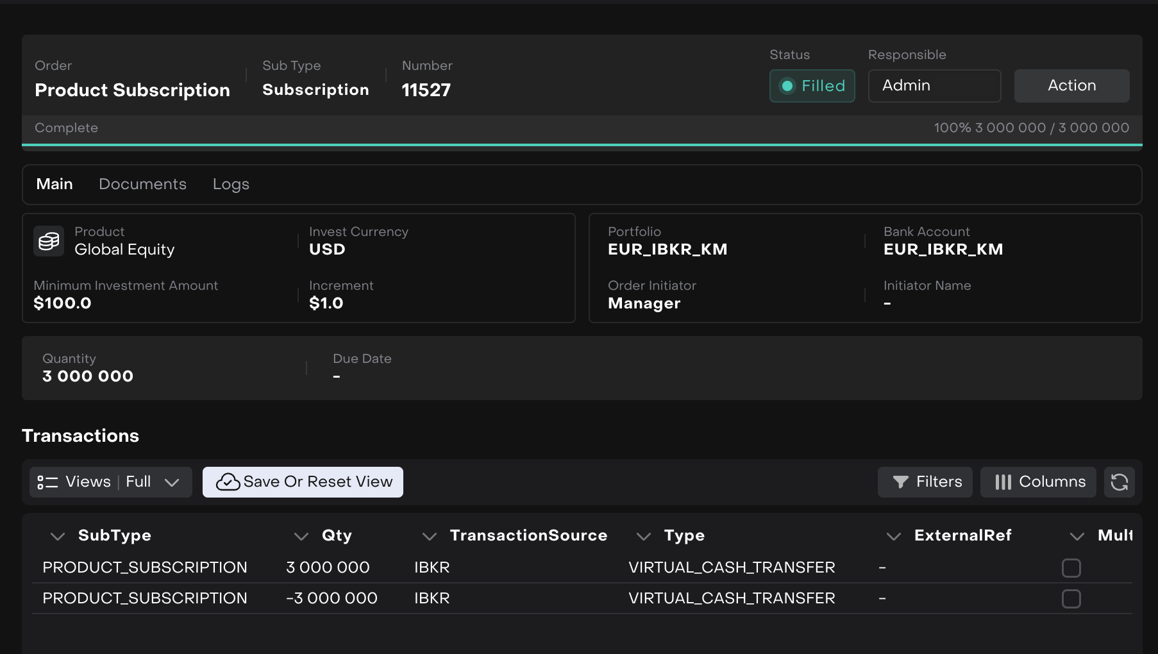Expand the ExternalRef column chevron
The width and height of the screenshot is (1158, 654).
click(x=893, y=536)
